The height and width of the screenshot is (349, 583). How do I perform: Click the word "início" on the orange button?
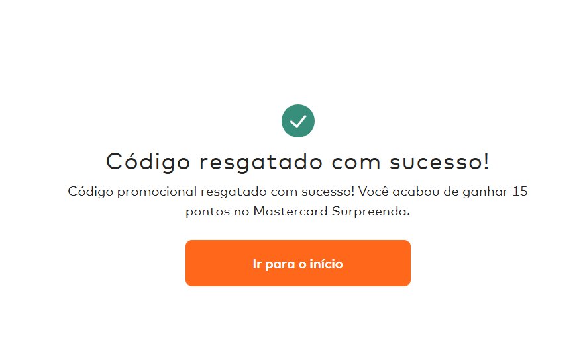point(326,264)
